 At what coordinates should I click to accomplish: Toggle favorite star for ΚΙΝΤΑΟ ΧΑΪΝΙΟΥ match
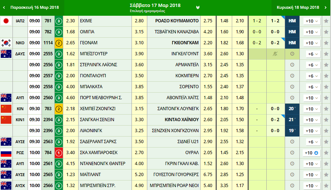[x=326, y=120]
